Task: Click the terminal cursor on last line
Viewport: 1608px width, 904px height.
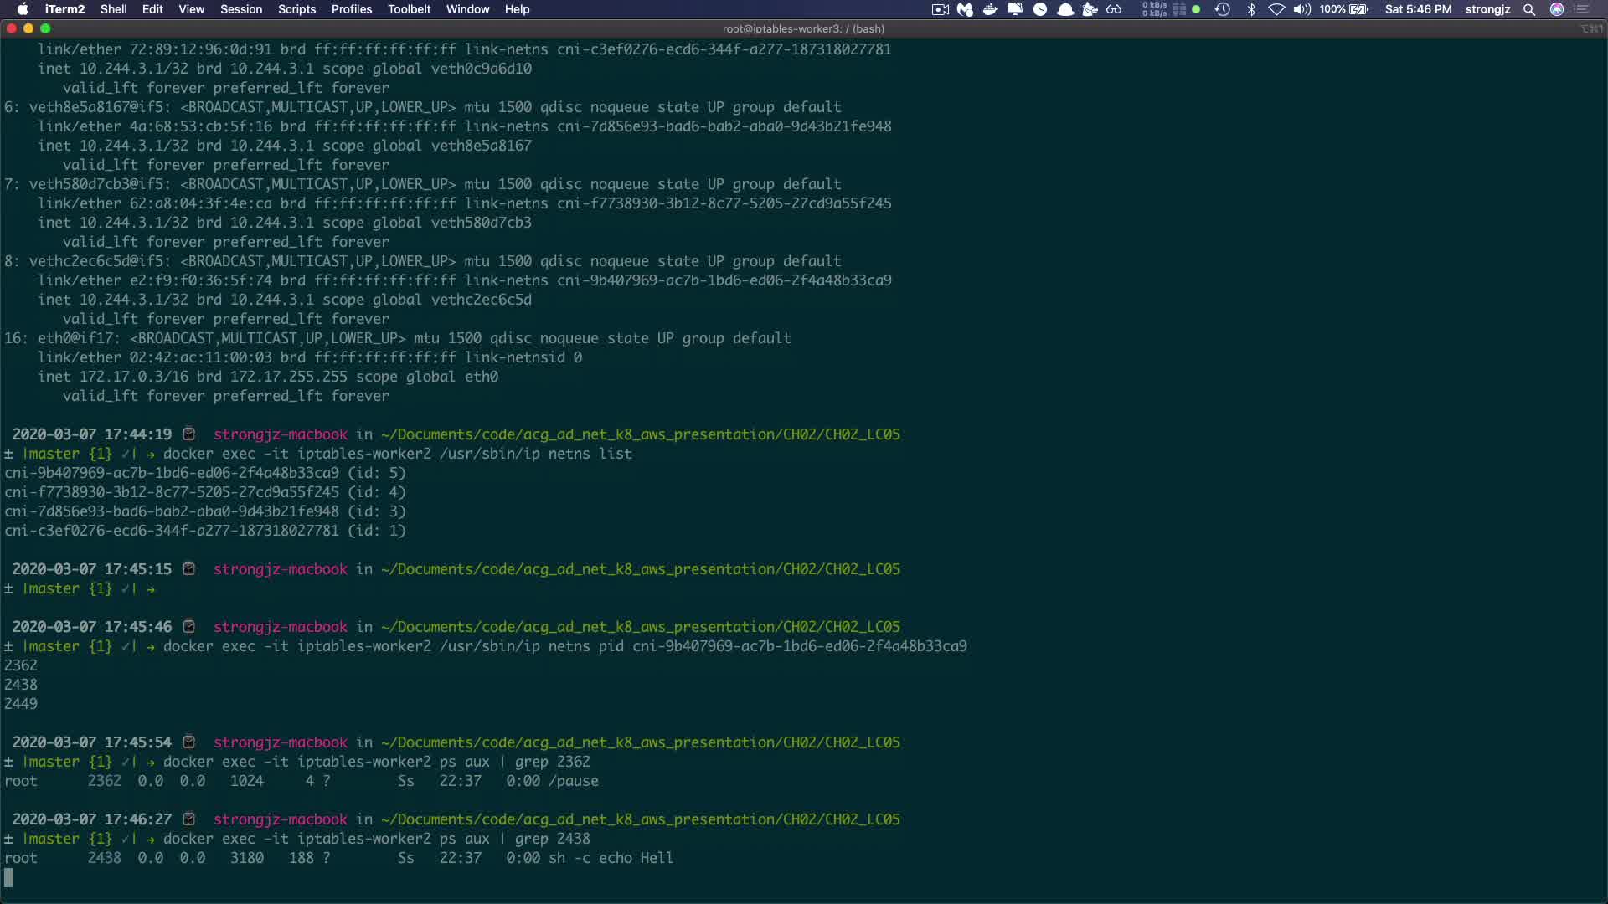Action: (x=8, y=877)
